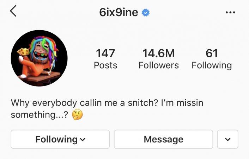Select the Posts label
The width and height of the screenshot is (249, 159).
point(105,65)
